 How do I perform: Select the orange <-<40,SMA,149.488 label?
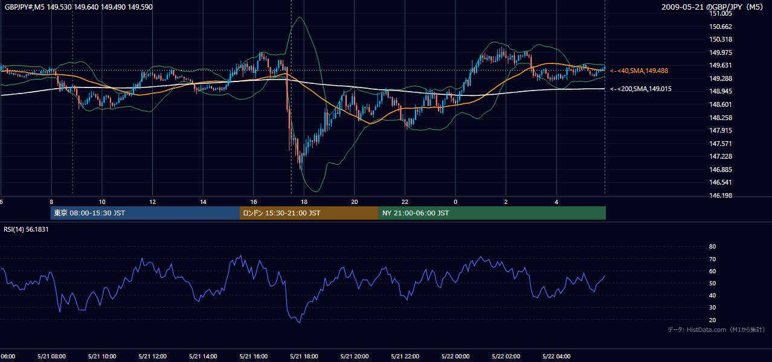[640, 71]
